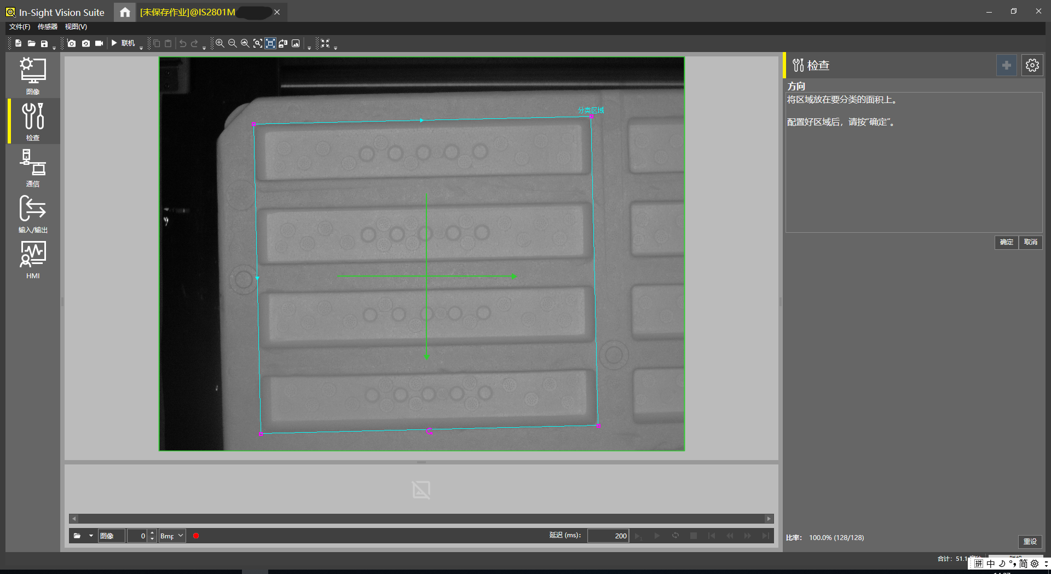
Task: Open the 视图(V) menu
Action: tap(76, 27)
